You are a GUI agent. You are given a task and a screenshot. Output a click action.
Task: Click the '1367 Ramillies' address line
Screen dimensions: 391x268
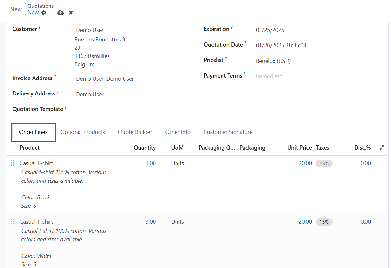[x=92, y=56]
